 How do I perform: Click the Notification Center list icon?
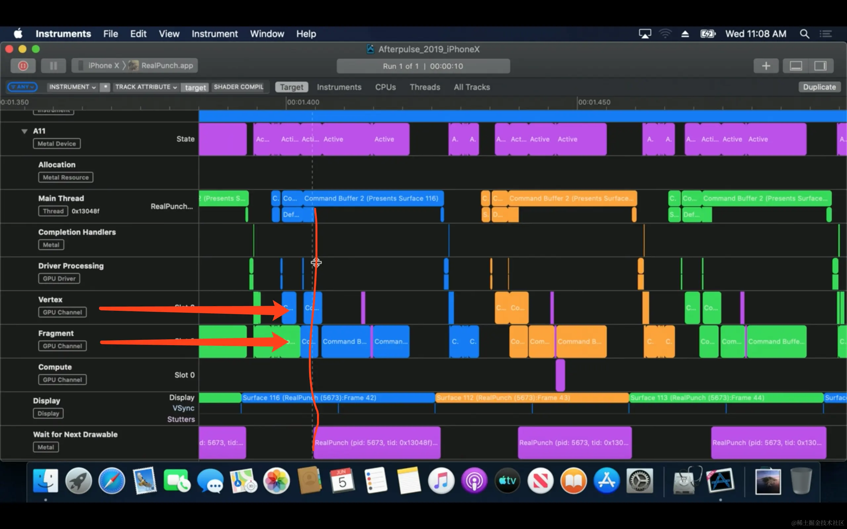pyautogui.click(x=825, y=34)
